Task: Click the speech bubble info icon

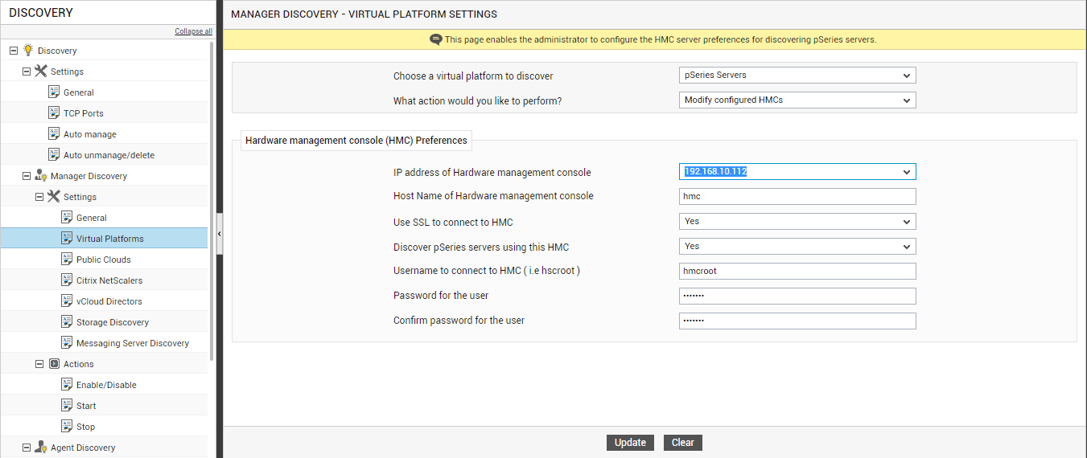Action: click(x=436, y=39)
